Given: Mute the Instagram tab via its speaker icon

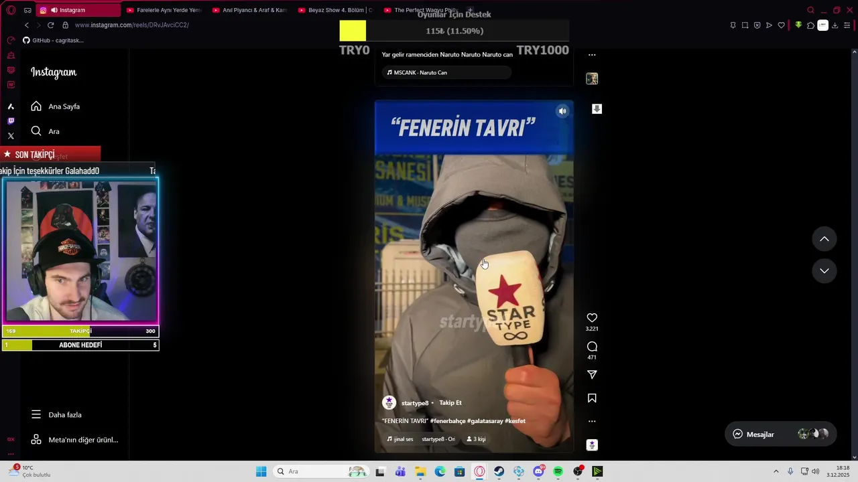Looking at the screenshot, I should coord(54,10).
